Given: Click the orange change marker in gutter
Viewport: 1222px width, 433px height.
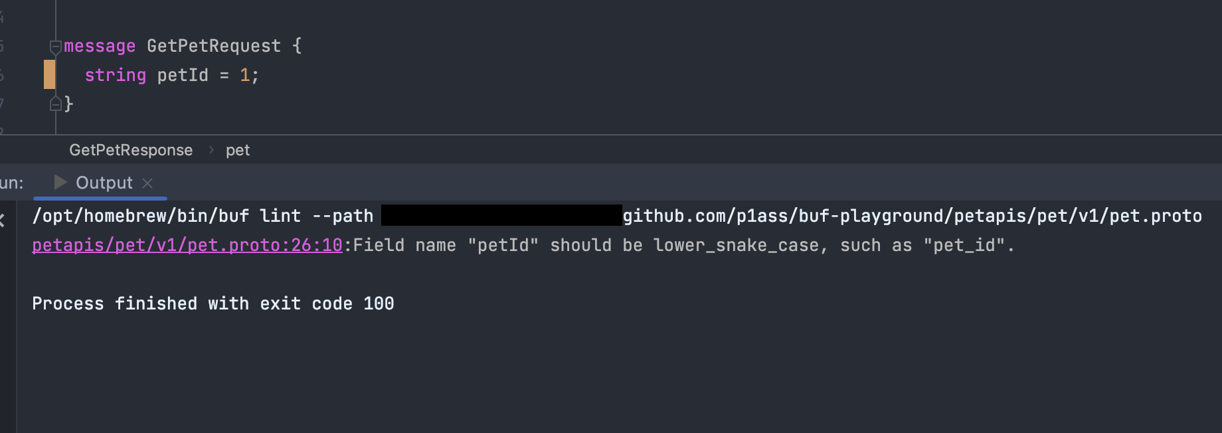Looking at the screenshot, I should coord(49,74).
